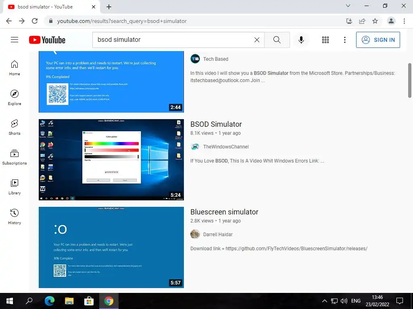Click Darrell Haidar's avatar

pyautogui.click(x=195, y=234)
